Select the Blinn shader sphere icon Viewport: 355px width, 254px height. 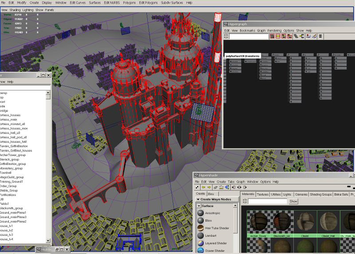(201, 220)
